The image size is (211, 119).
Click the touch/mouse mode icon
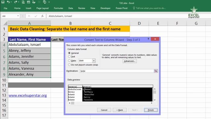point(45,2)
